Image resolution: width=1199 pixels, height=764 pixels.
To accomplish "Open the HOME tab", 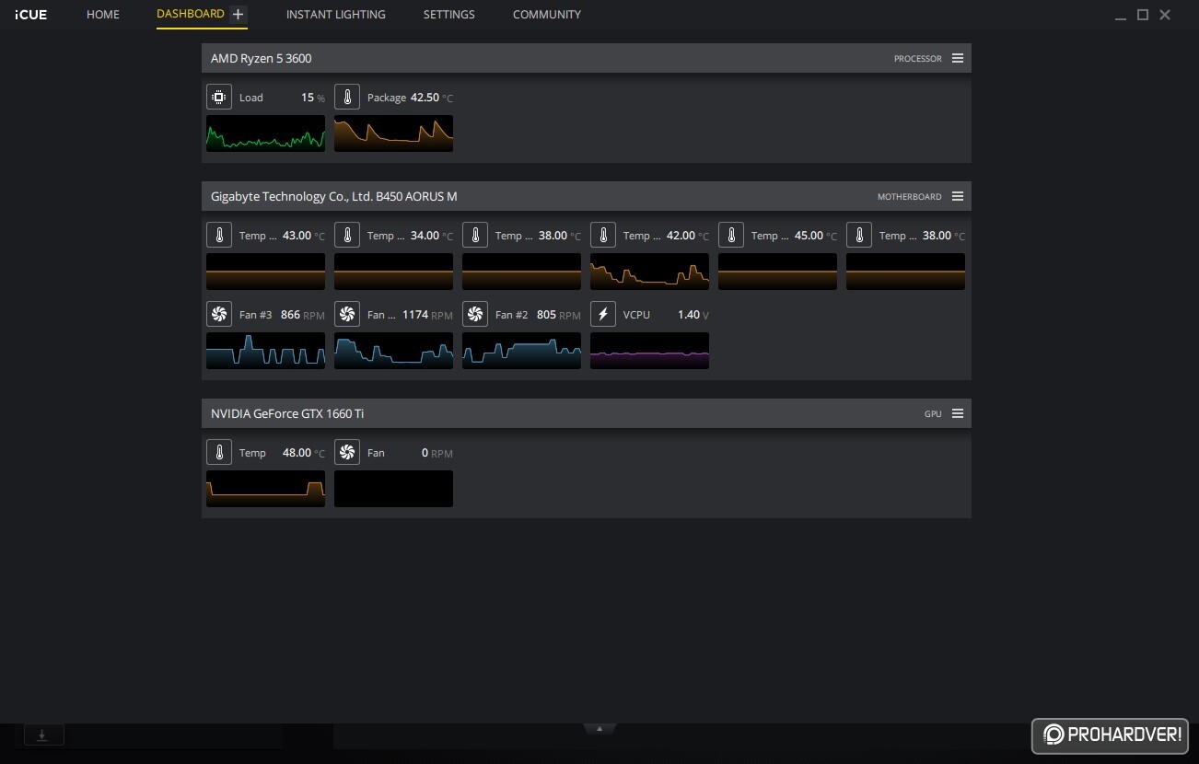I will point(103,15).
